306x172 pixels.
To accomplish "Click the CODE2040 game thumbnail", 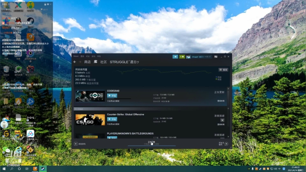I will coord(90,96).
